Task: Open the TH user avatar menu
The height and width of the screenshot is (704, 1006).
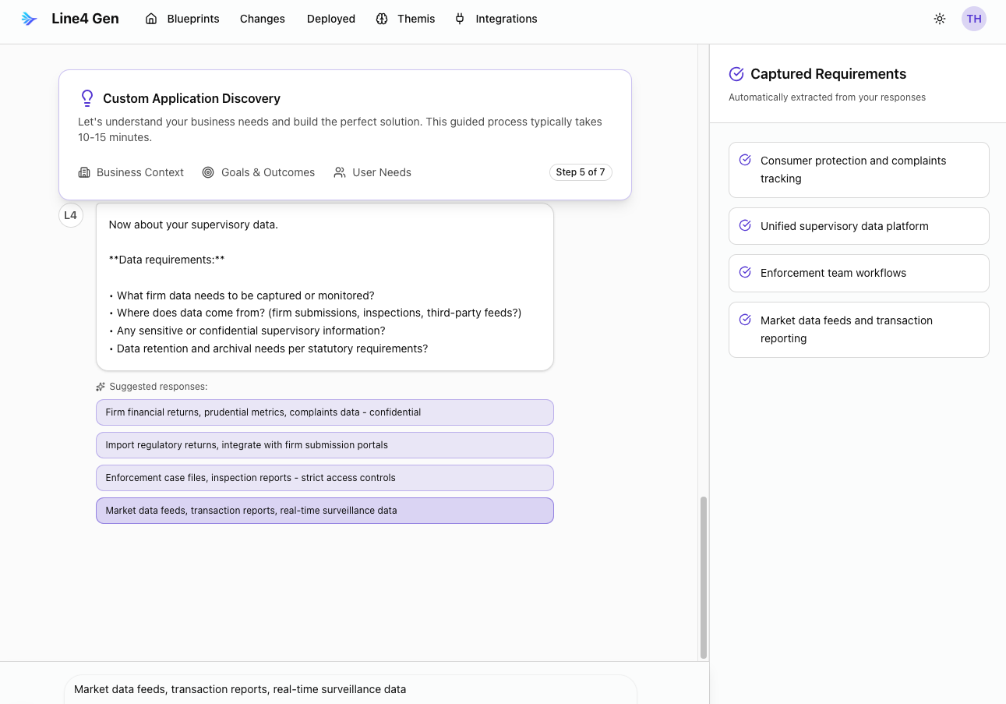Action: tap(974, 19)
